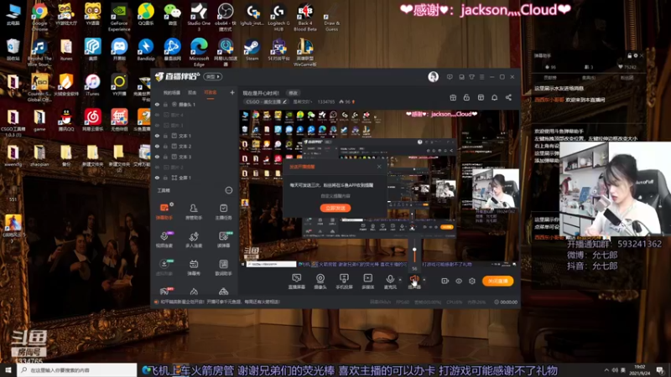Click the 自定义提醒内容 field in dialog
671x377 pixels.
[x=335, y=196]
